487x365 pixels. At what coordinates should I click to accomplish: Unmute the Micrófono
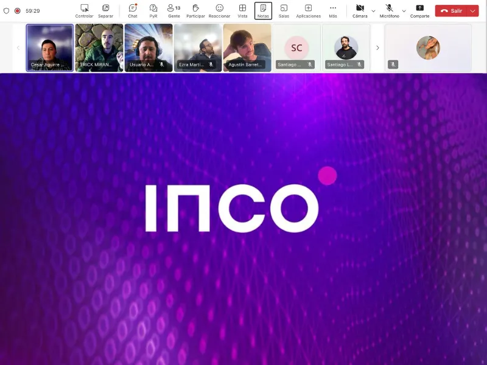(x=389, y=10)
